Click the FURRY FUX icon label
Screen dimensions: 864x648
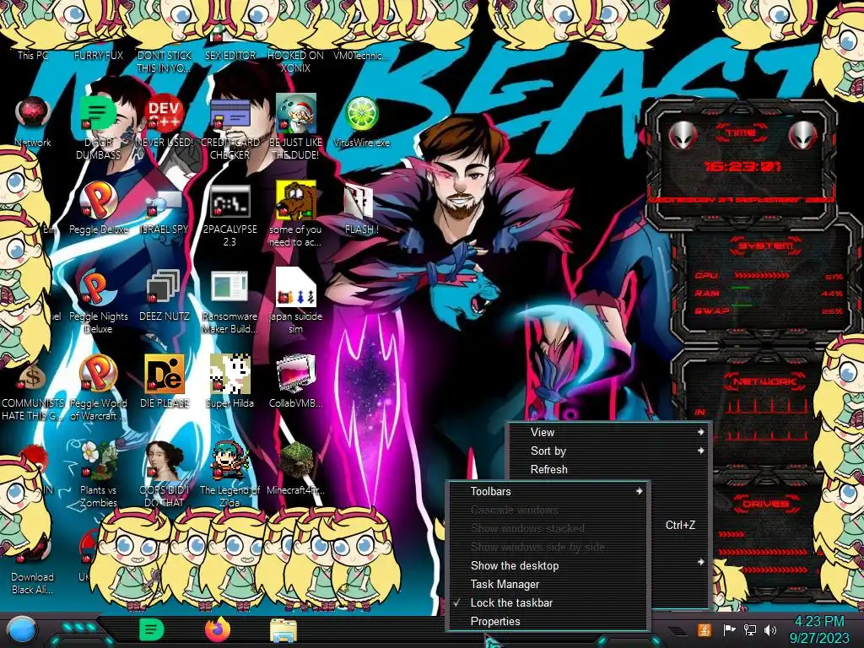[99, 55]
